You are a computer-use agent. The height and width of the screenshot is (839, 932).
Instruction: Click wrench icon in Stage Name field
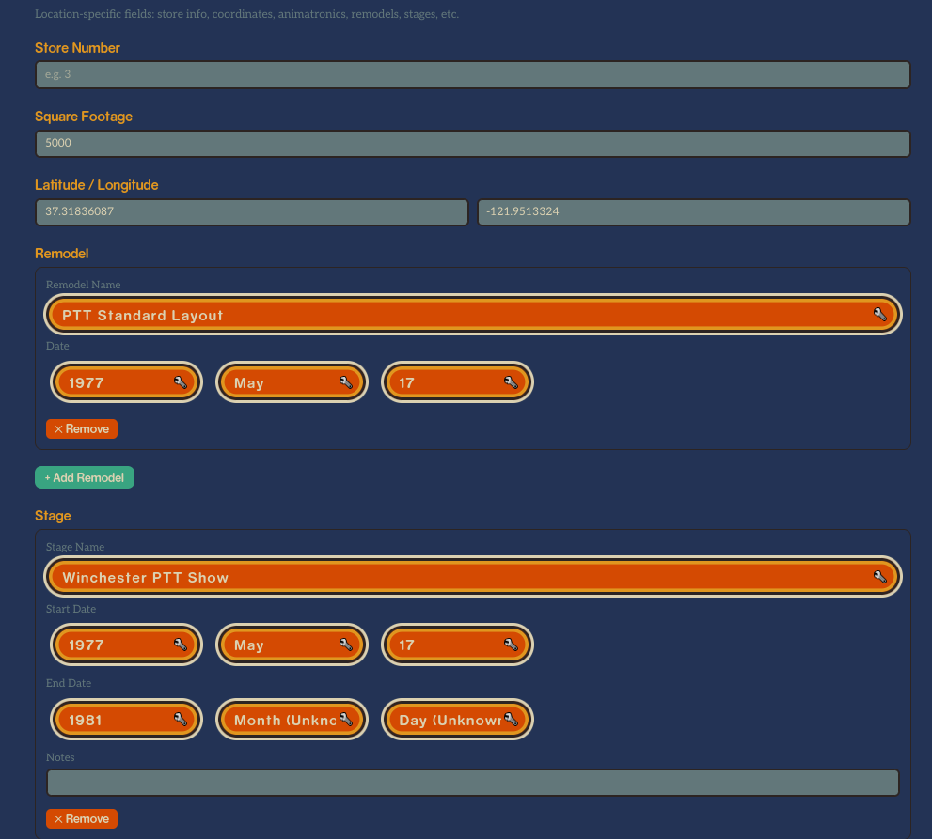click(x=879, y=577)
